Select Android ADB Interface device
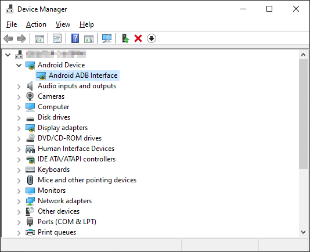 (x=78, y=75)
